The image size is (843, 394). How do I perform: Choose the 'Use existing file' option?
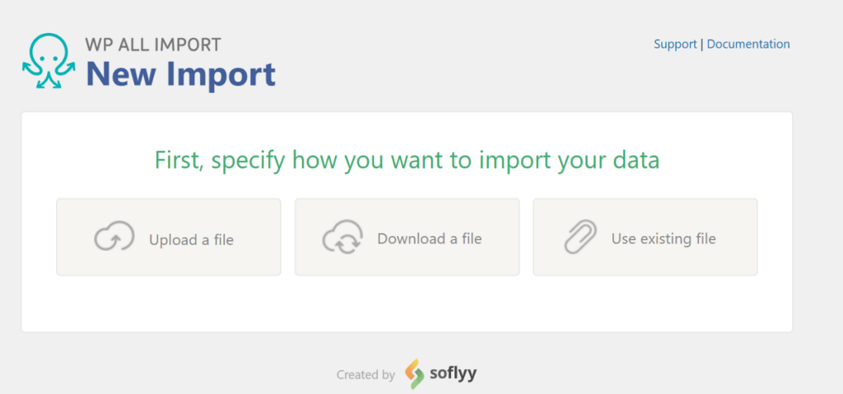[645, 237]
